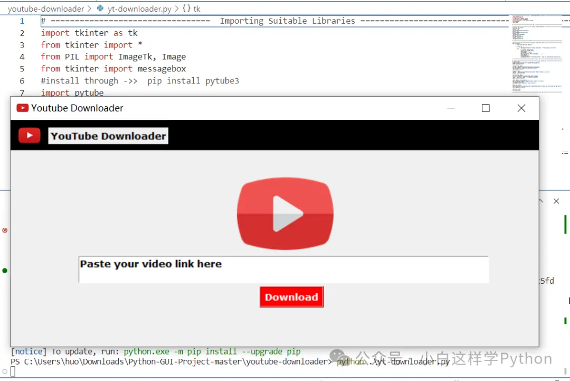570x381 pixels.
Task: Click the Python file icon in breadcrumb
Action: (x=100, y=8)
